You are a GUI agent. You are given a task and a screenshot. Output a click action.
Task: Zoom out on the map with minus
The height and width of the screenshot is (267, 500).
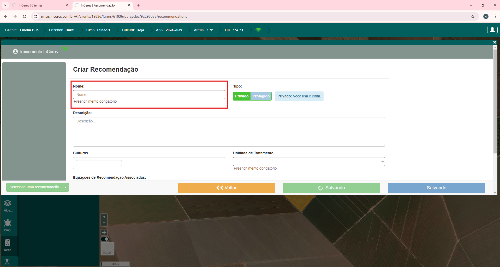tap(104, 223)
